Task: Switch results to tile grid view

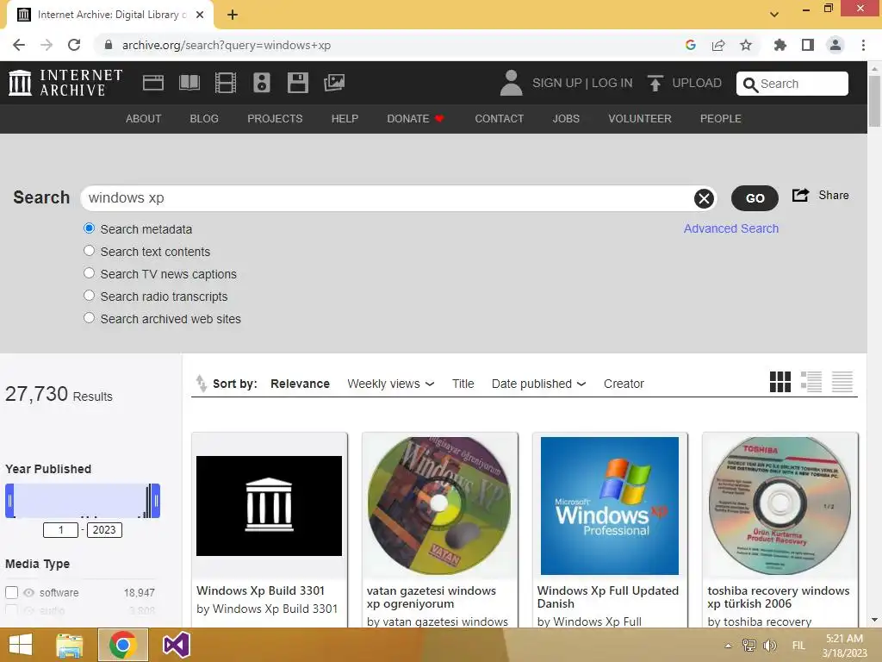Action: point(780,382)
